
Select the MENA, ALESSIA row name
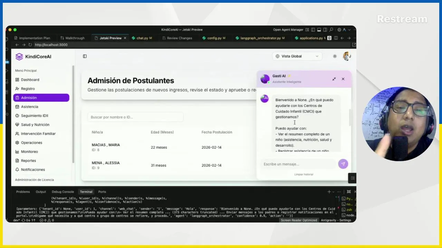pos(105,163)
